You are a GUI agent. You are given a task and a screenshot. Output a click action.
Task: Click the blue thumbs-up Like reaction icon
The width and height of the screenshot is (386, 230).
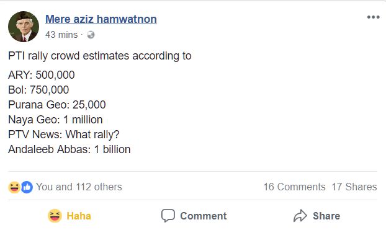tap(27, 187)
